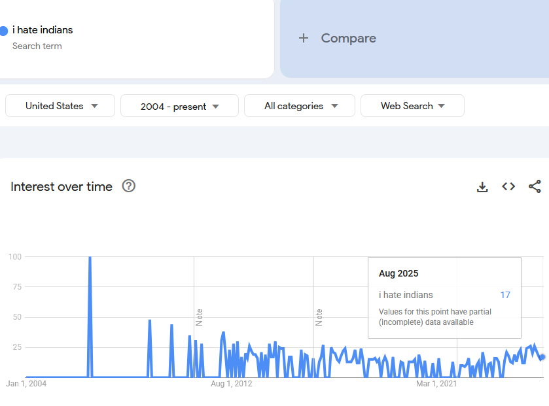The height and width of the screenshot is (406, 549).
Task: Download the interest over time CSV
Action: 482,187
